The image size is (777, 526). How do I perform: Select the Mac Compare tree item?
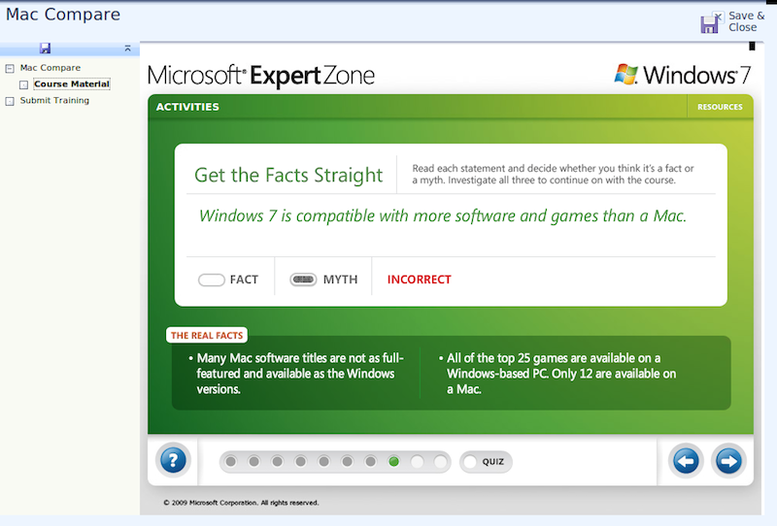point(51,67)
